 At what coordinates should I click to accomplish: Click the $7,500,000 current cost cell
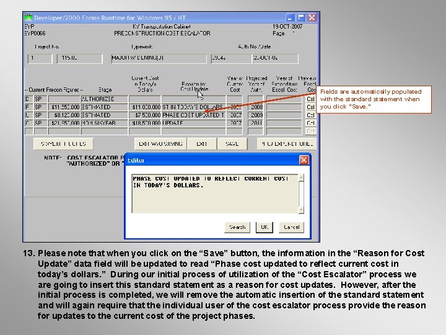145,115
